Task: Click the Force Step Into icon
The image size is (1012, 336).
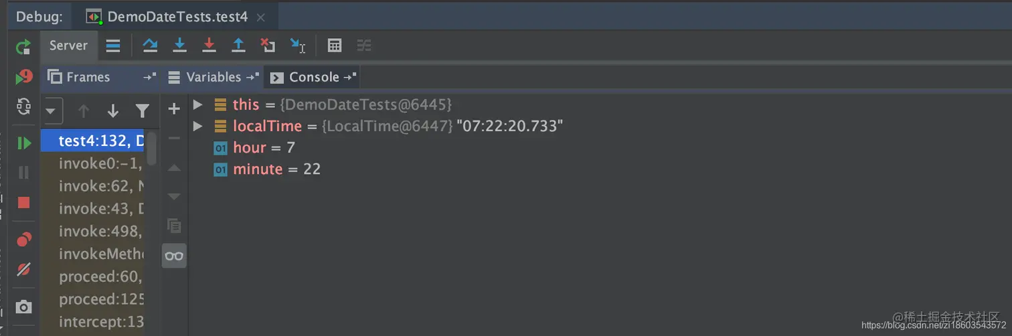Action: [x=209, y=46]
